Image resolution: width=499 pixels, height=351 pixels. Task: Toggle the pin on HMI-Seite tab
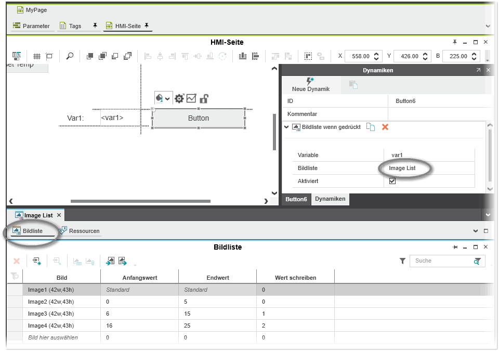(x=147, y=25)
